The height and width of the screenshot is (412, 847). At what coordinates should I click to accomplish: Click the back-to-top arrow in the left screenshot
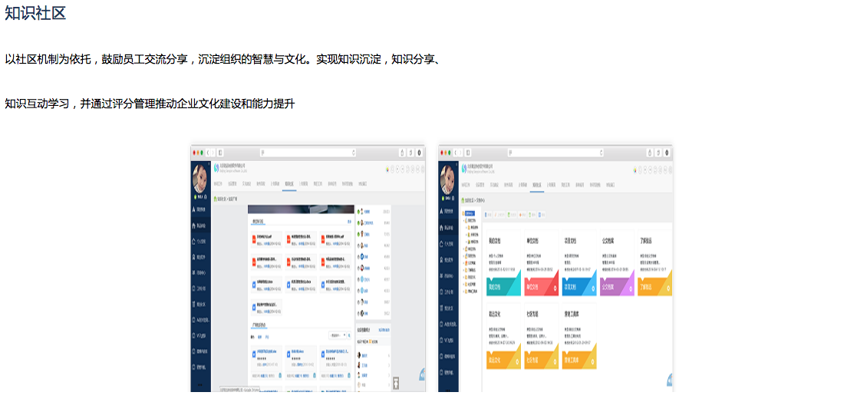pyautogui.click(x=396, y=383)
